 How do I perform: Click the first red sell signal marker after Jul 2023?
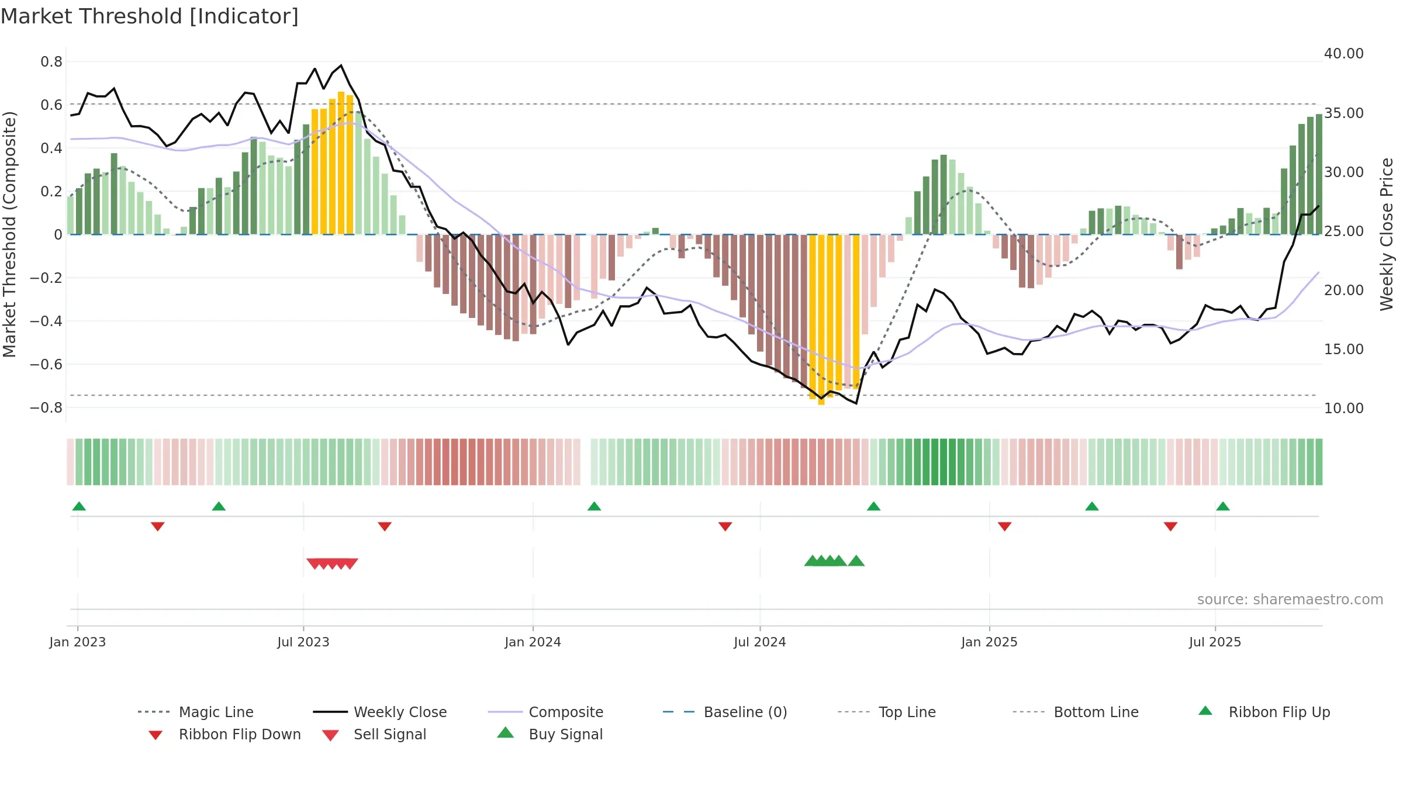315,563
